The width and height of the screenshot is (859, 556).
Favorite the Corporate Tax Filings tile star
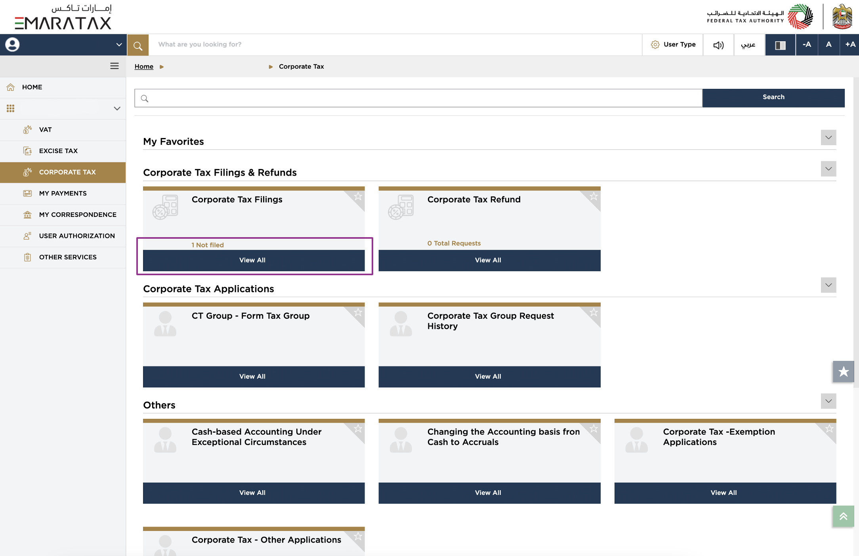pyautogui.click(x=358, y=196)
